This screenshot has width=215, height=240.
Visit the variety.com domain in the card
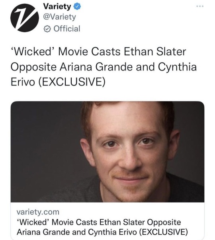pyautogui.click(x=38, y=212)
